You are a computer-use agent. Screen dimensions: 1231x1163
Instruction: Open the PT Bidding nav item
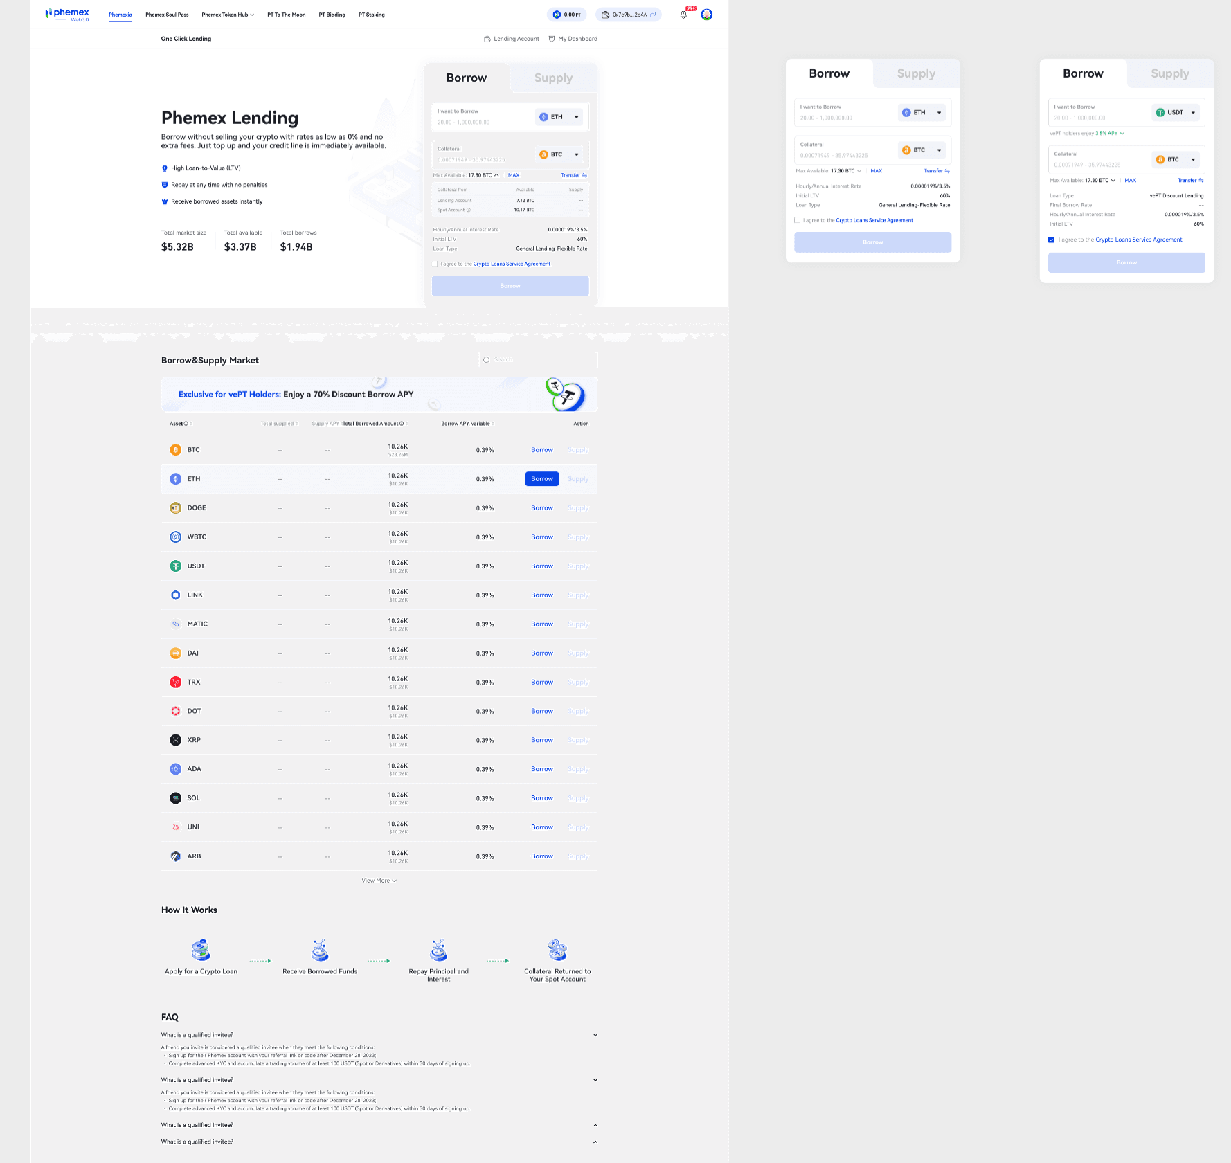pyautogui.click(x=332, y=15)
